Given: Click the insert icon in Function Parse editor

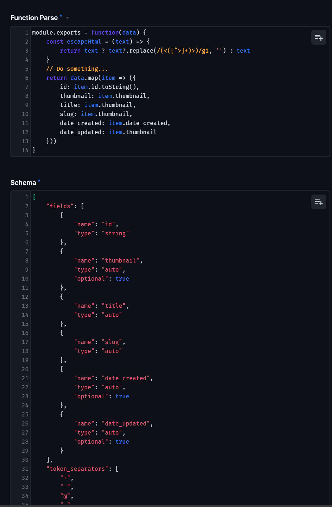Looking at the screenshot, I should pyautogui.click(x=319, y=37).
